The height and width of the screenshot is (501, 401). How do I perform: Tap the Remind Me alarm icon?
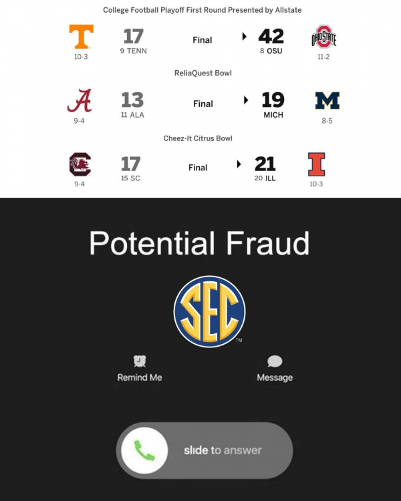tap(140, 361)
